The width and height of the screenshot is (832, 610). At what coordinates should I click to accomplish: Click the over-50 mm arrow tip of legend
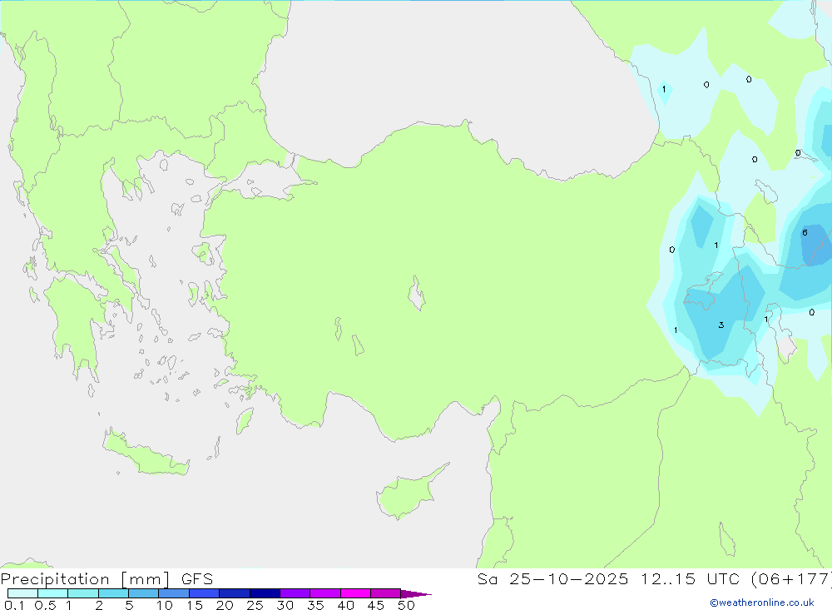coord(416,593)
